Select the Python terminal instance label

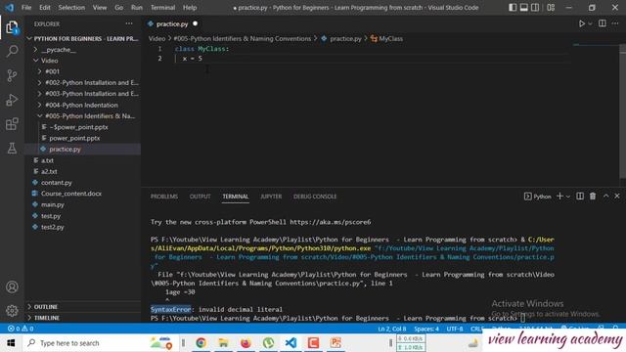tap(537, 197)
